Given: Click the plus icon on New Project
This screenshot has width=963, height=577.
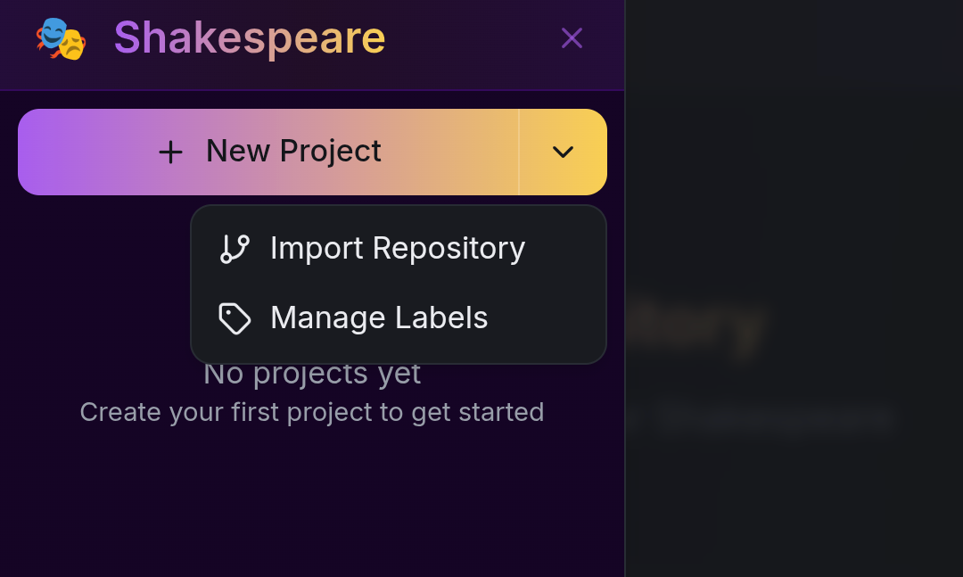Looking at the screenshot, I should [169, 152].
